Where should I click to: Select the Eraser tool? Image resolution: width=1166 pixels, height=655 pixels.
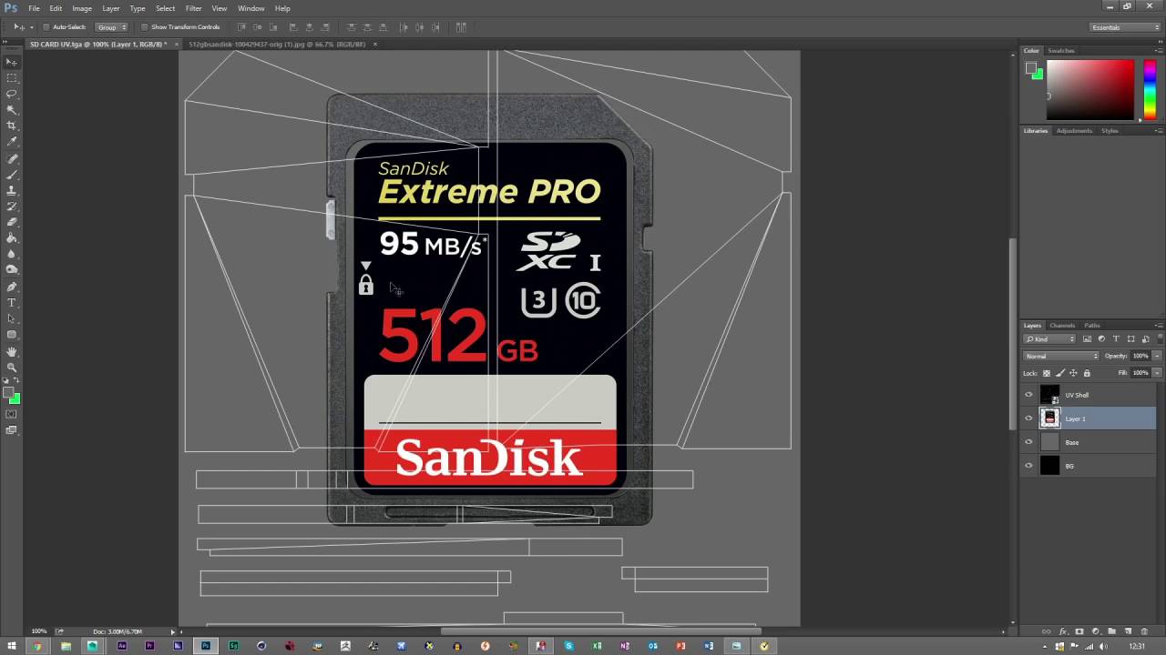[12, 222]
